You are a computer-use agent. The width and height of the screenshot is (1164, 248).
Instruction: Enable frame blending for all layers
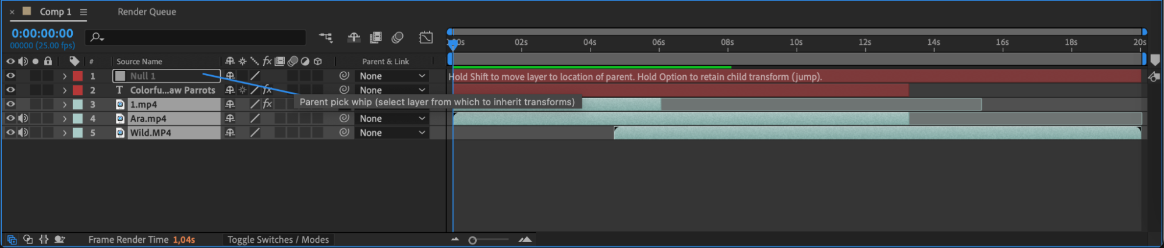[x=376, y=38]
